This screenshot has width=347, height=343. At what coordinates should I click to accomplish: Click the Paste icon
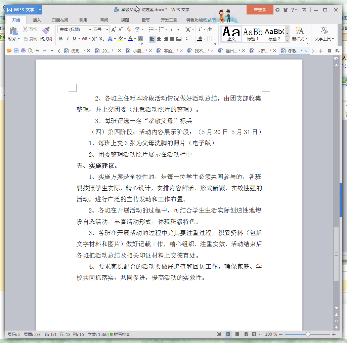(x=14, y=31)
